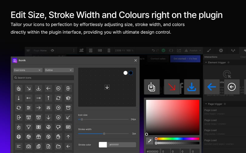Adjust the Stroke width slider handle
246x153 pixels.
(x=104, y=134)
